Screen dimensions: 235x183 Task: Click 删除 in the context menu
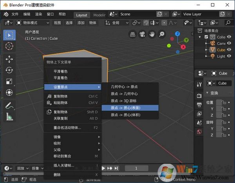click(x=57, y=174)
